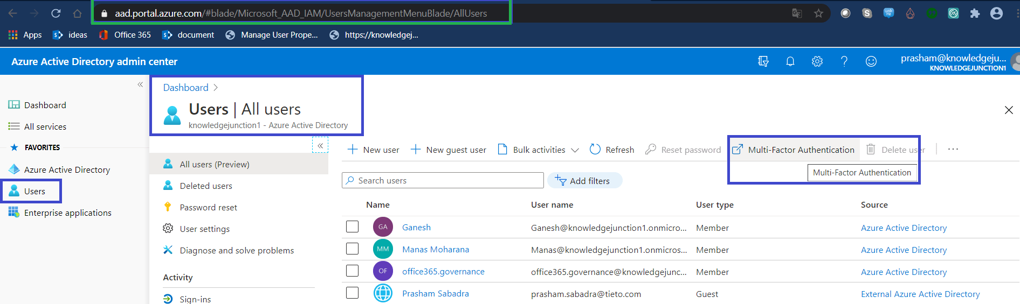Open Apps grid in bookmarks bar
Screen dimensions: 1020x304
[25, 35]
